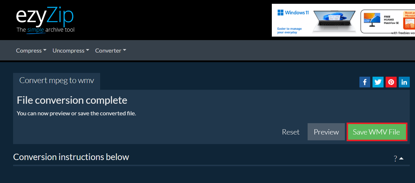415x183 pixels.
Task: Expand the Uncompress dropdown menu
Action: 71,51
